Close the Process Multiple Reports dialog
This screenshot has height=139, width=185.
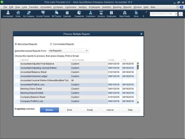pos(141,34)
